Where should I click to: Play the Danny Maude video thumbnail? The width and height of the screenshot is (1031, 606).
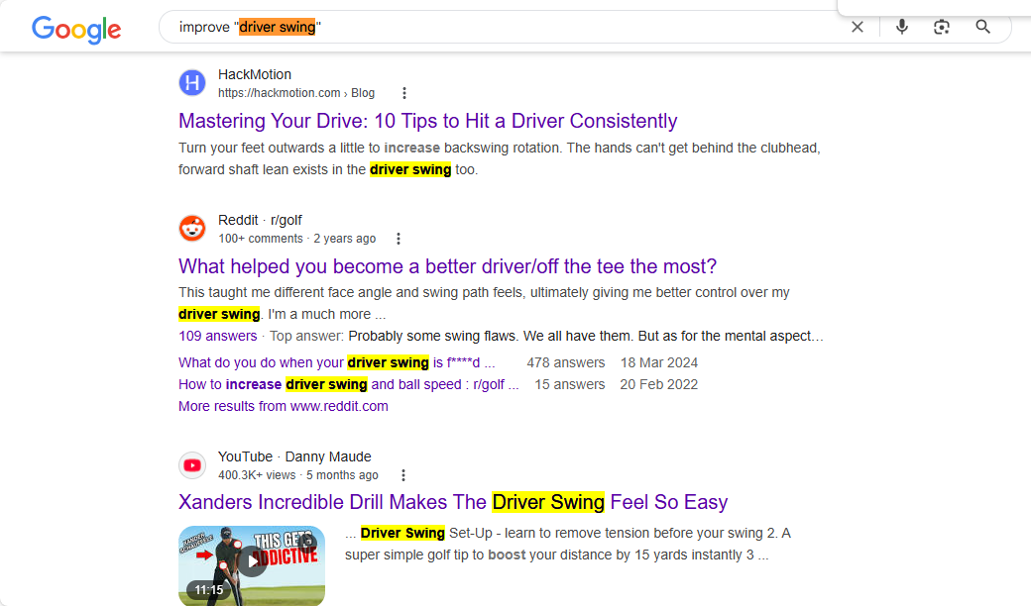click(x=251, y=566)
